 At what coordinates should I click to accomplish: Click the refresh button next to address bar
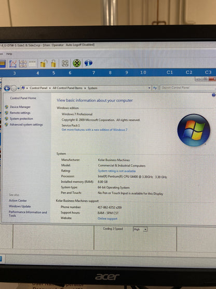coord(155,88)
